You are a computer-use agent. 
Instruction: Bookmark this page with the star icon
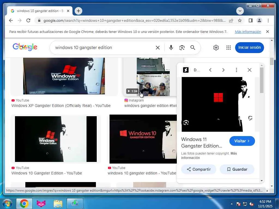tap(240, 20)
